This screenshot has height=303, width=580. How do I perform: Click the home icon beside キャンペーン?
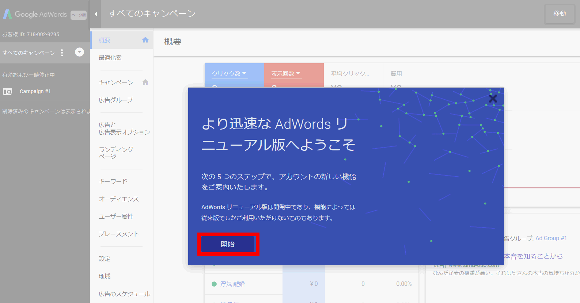coord(145,82)
